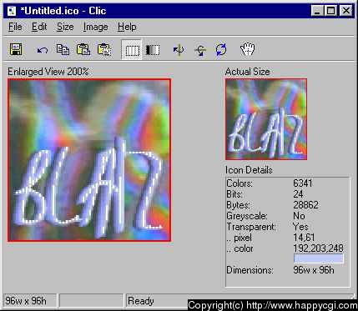Viewport: 358px width, 311px height.
Task: Click the Save floppy disk icon
Action: click(x=16, y=49)
